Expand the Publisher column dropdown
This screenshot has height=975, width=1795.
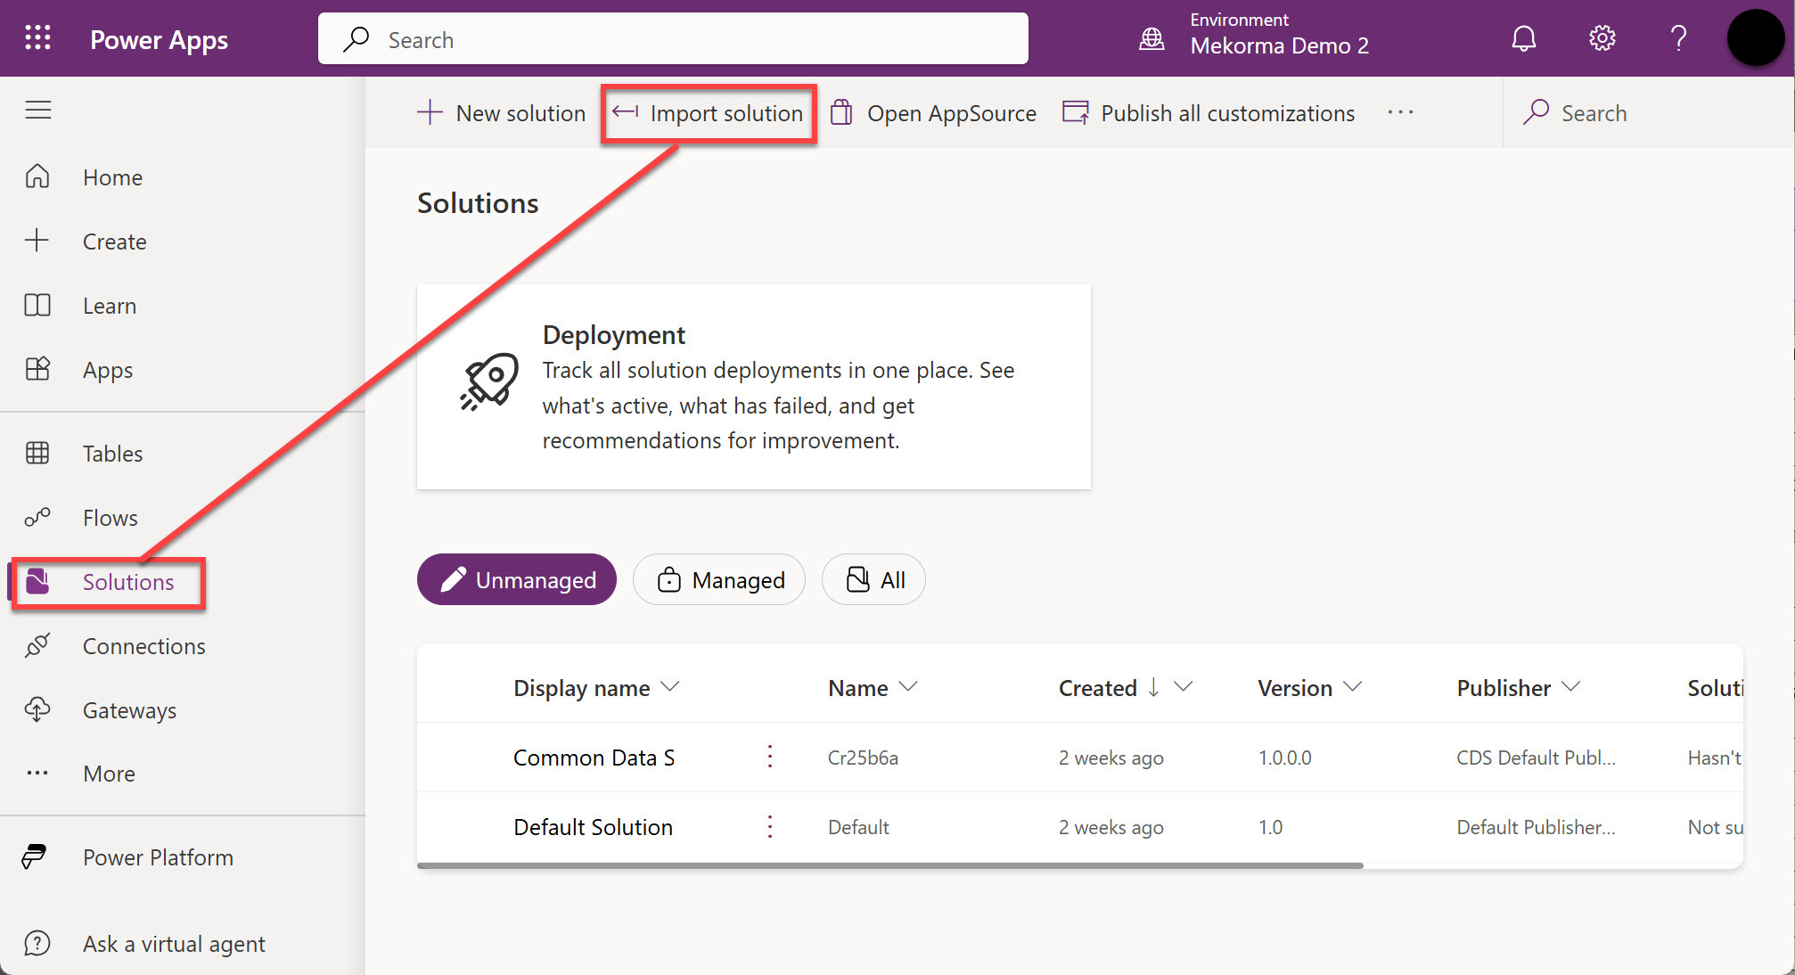tap(1571, 687)
